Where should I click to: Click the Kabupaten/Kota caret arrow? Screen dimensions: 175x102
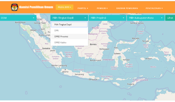click(x=162, y=18)
